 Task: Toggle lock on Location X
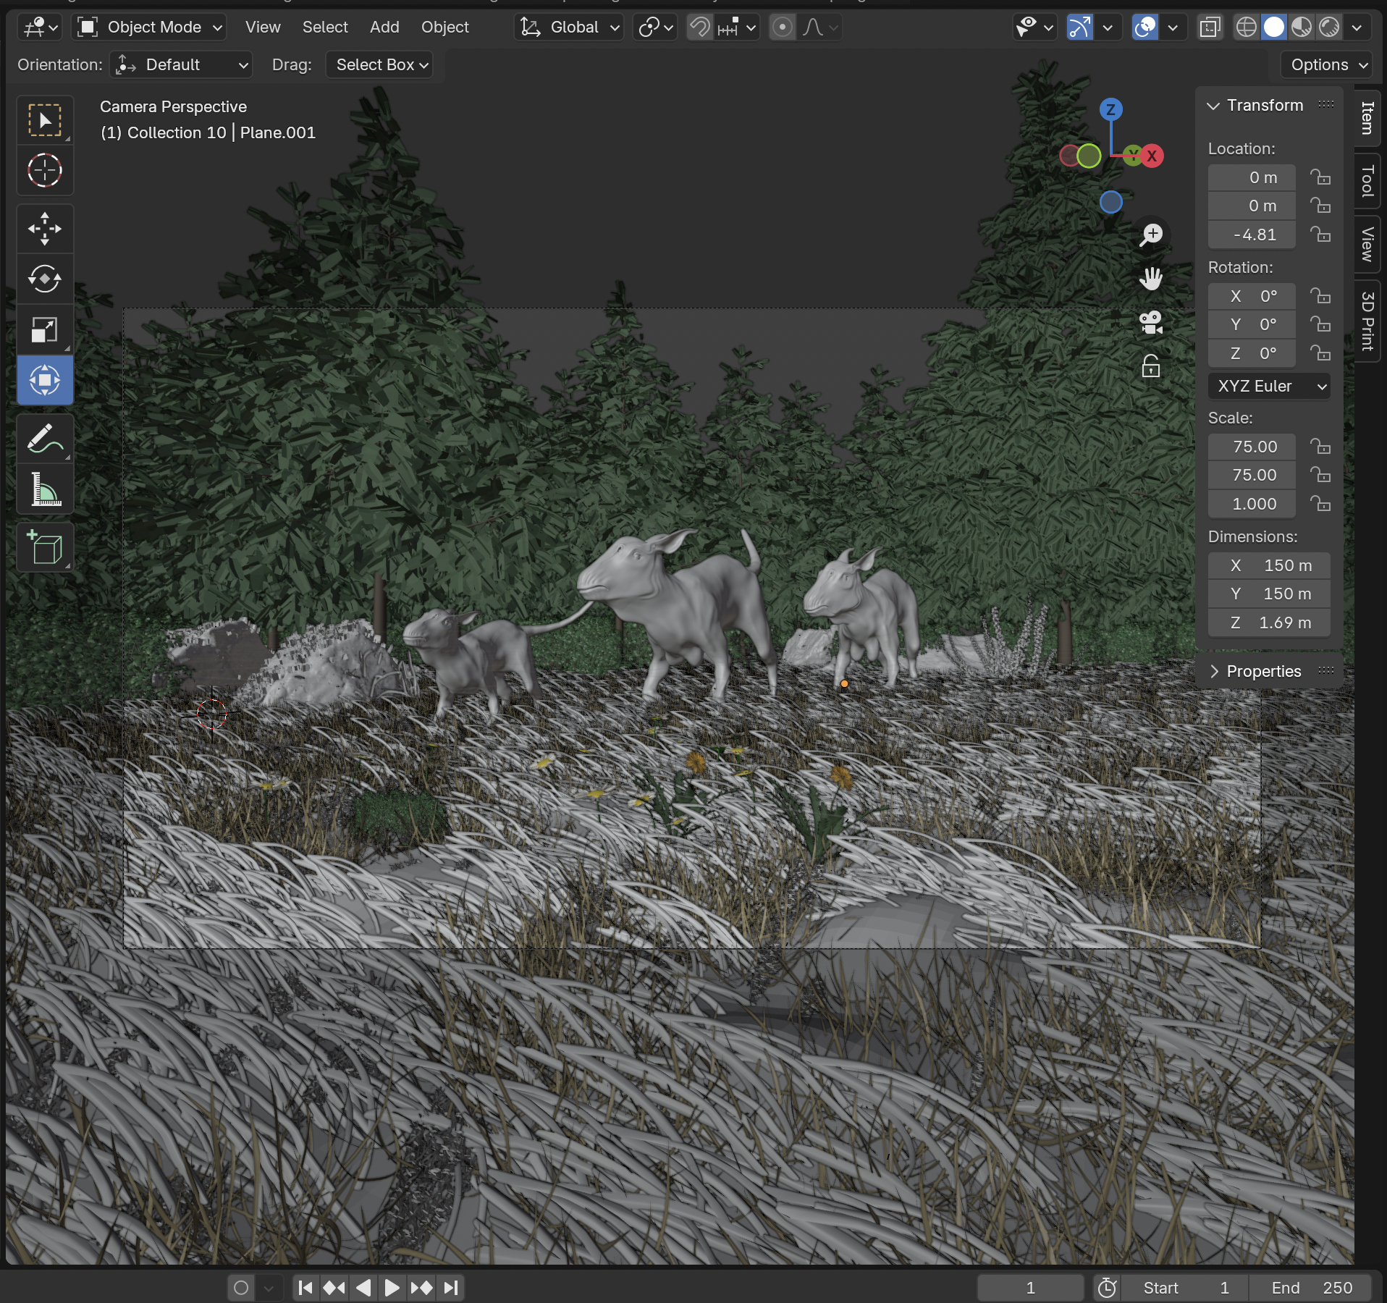pos(1320,177)
